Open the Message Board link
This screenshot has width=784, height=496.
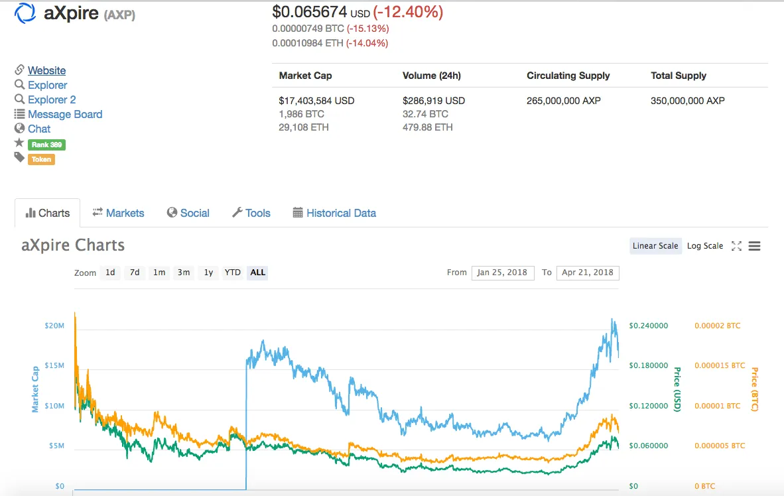point(65,114)
